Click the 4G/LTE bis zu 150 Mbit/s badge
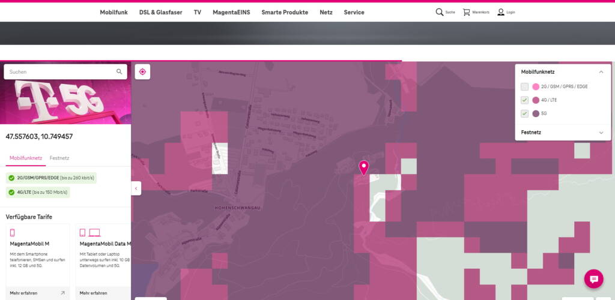615x300 pixels. [38, 192]
